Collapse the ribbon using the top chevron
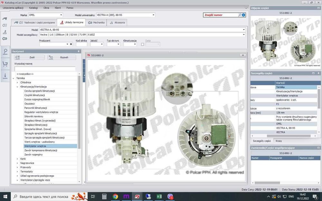The height and width of the screenshot is (201, 322). click(x=246, y=8)
